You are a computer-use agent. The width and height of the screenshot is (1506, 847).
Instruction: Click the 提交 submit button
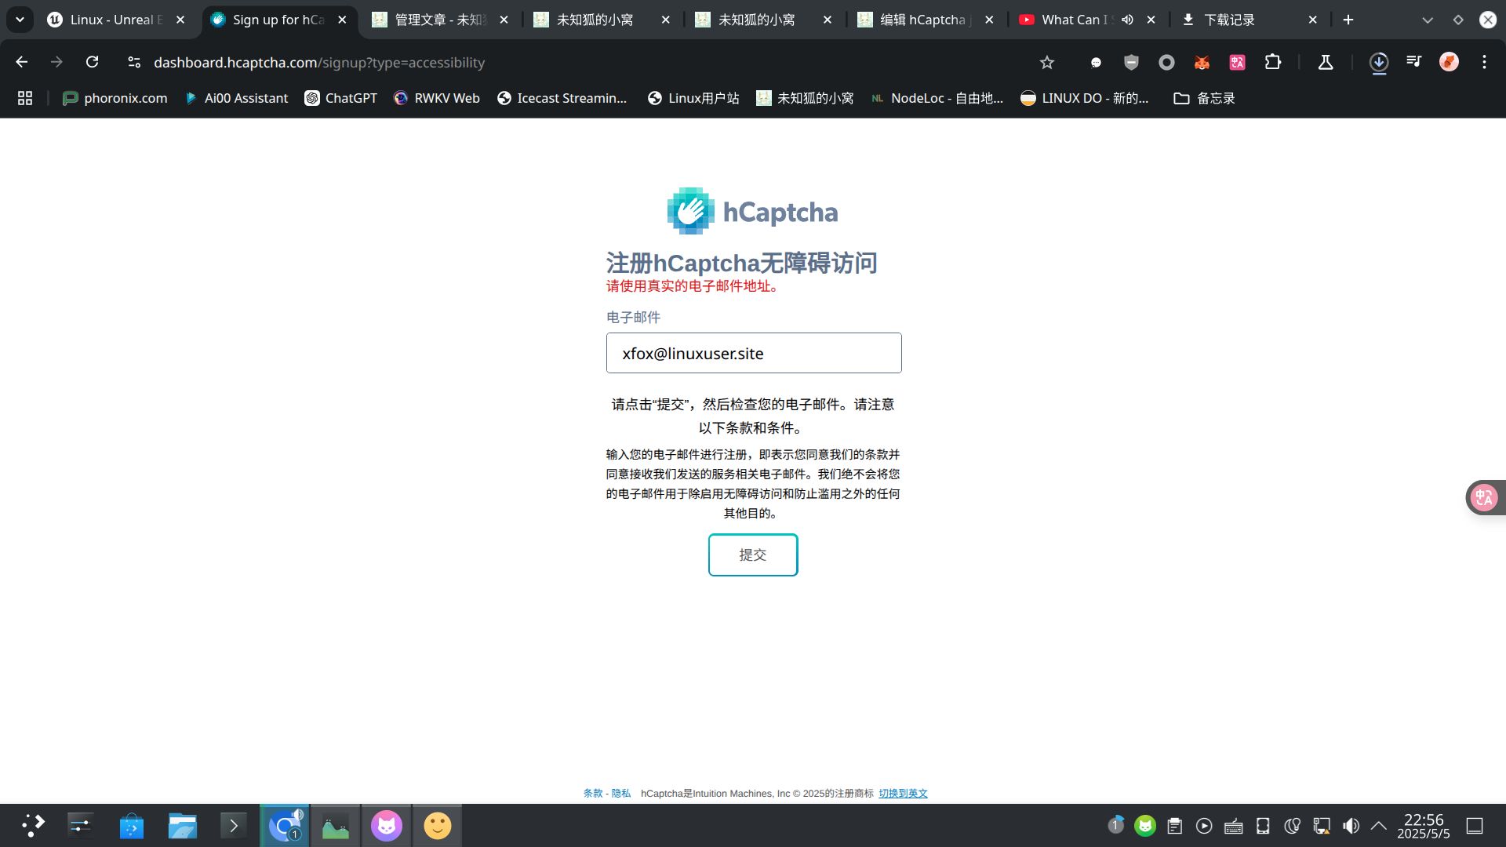(753, 554)
